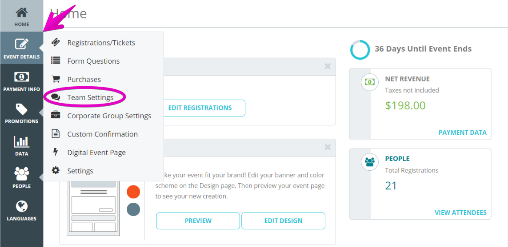Follow the View Attendees link

point(460,212)
